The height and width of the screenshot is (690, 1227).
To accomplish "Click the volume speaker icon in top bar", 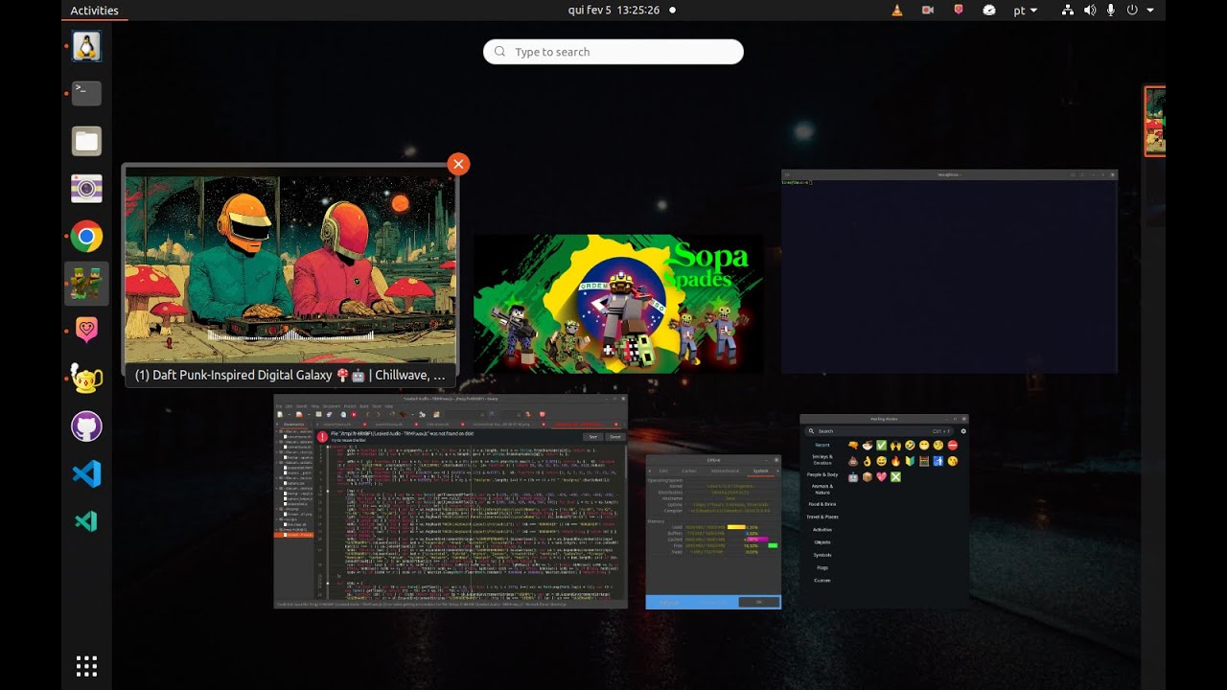I will (1089, 11).
